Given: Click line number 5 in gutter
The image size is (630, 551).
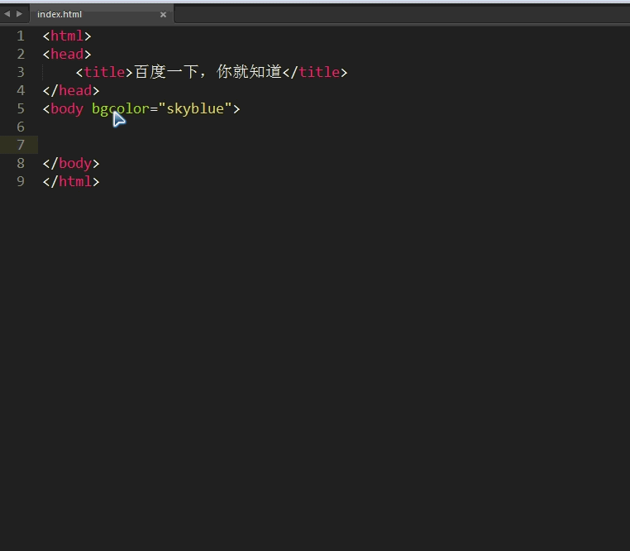Looking at the screenshot, I should pyautogui.click(x=21, y=108).
